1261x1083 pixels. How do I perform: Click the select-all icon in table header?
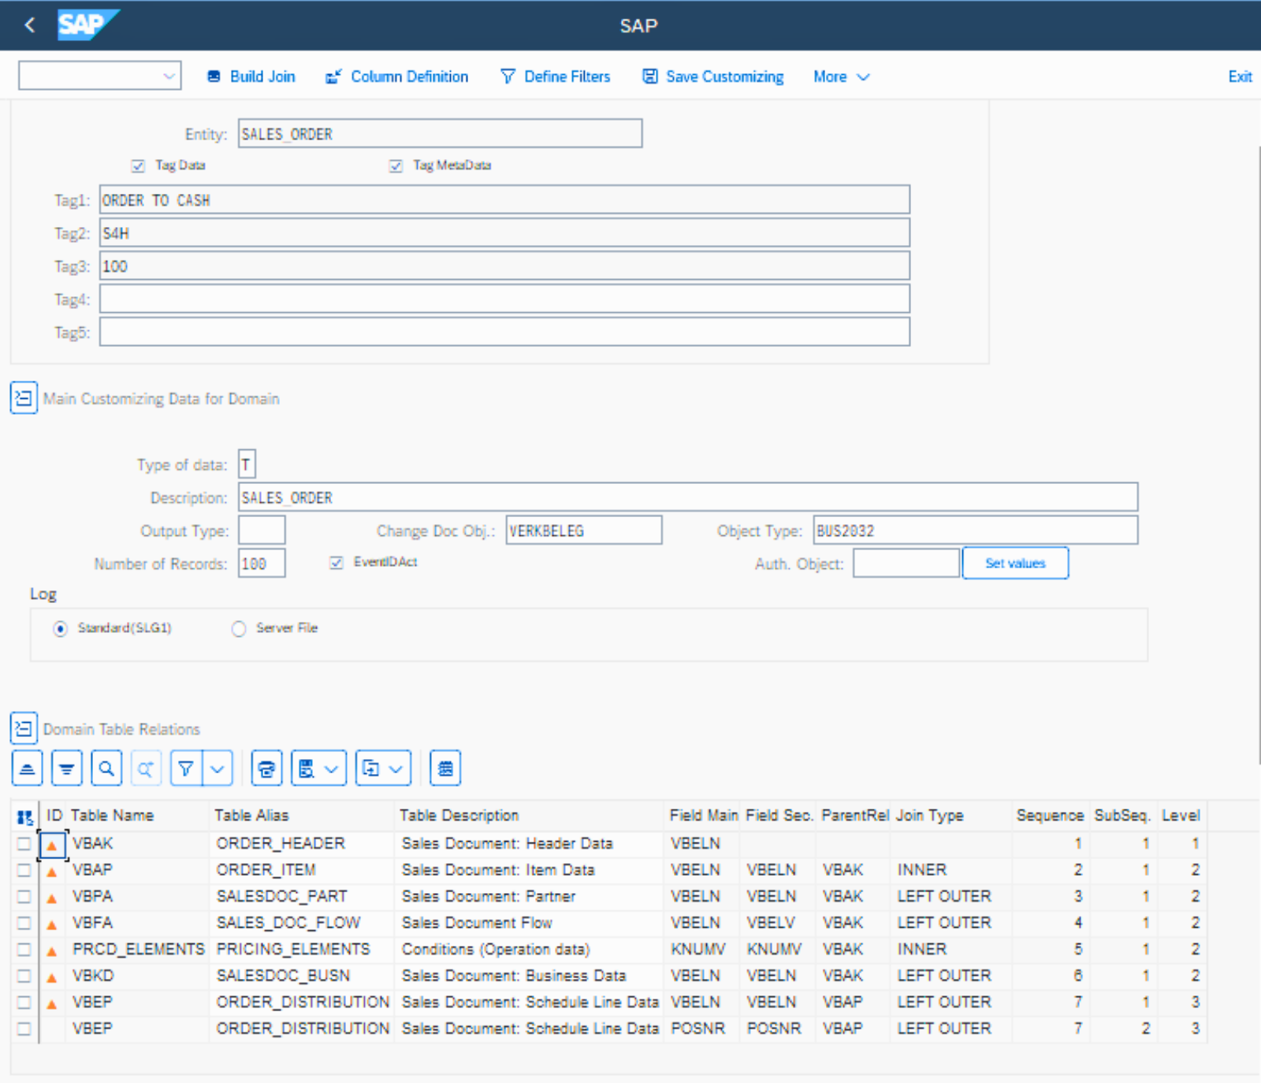pyautogui.click(x=24, y=817)
